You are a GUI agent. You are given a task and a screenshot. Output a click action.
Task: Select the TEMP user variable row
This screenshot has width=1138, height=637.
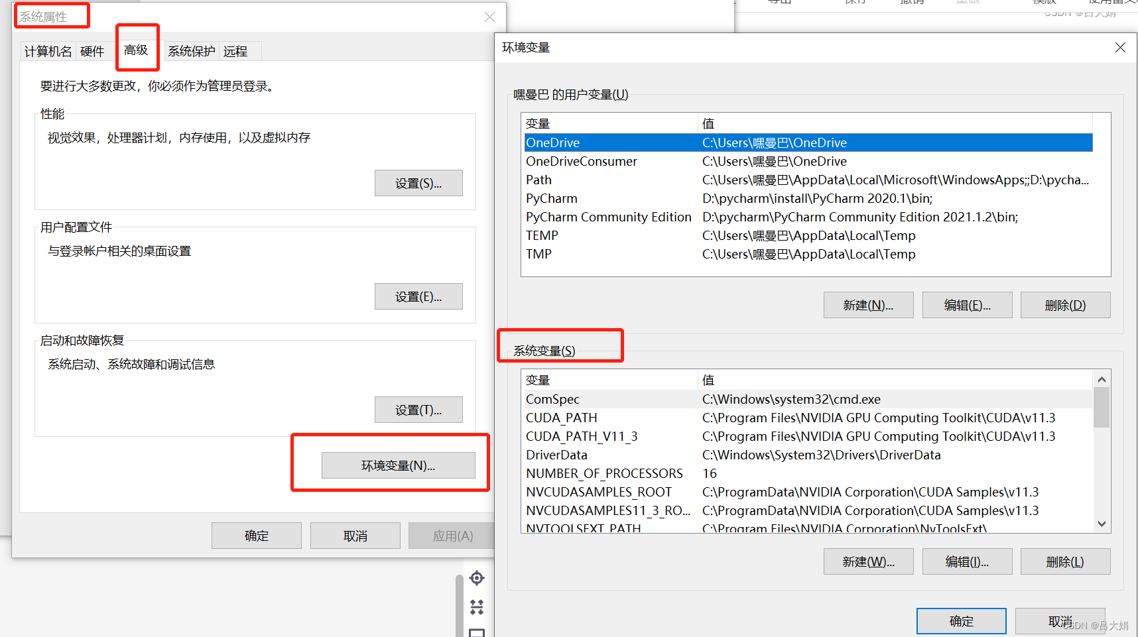point(808,235)
